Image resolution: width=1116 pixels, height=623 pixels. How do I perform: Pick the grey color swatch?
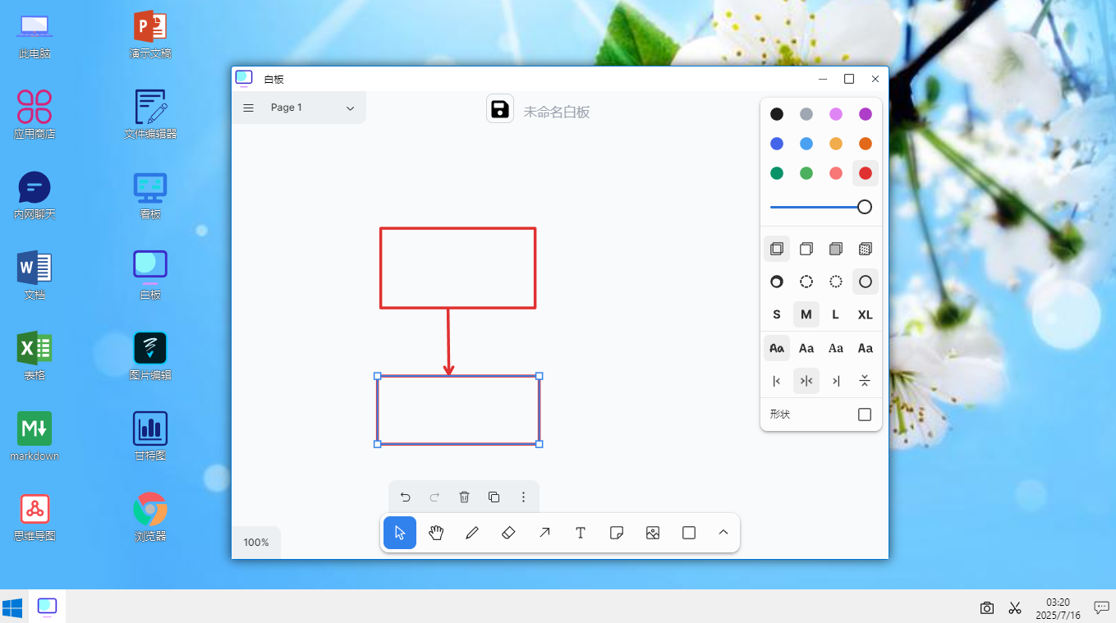(x=806, y=114)
